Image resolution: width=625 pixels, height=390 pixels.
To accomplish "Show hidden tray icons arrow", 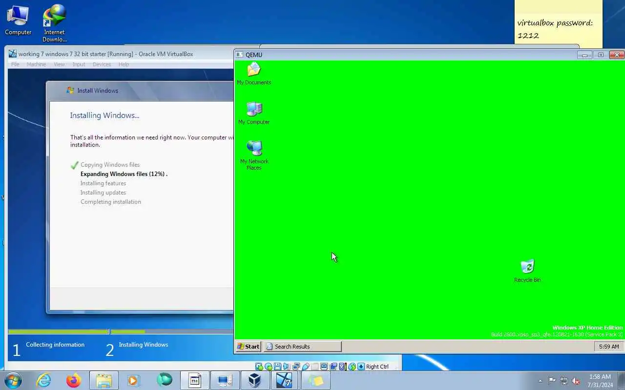I will (540, 381).
